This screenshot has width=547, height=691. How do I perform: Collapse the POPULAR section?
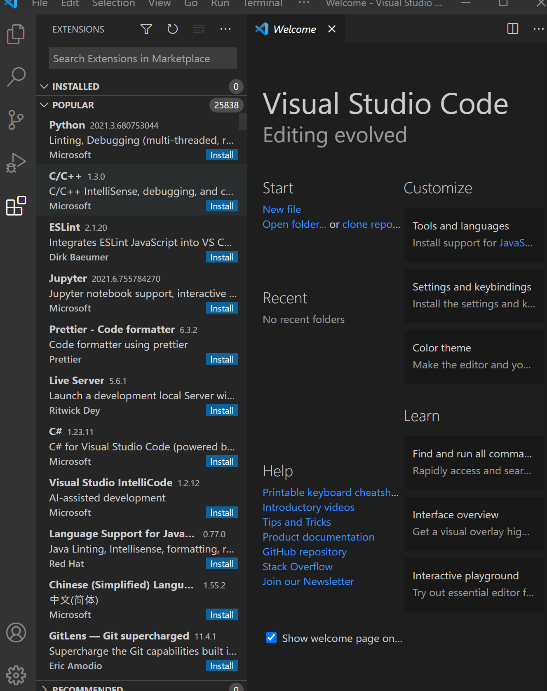[141, 105]
